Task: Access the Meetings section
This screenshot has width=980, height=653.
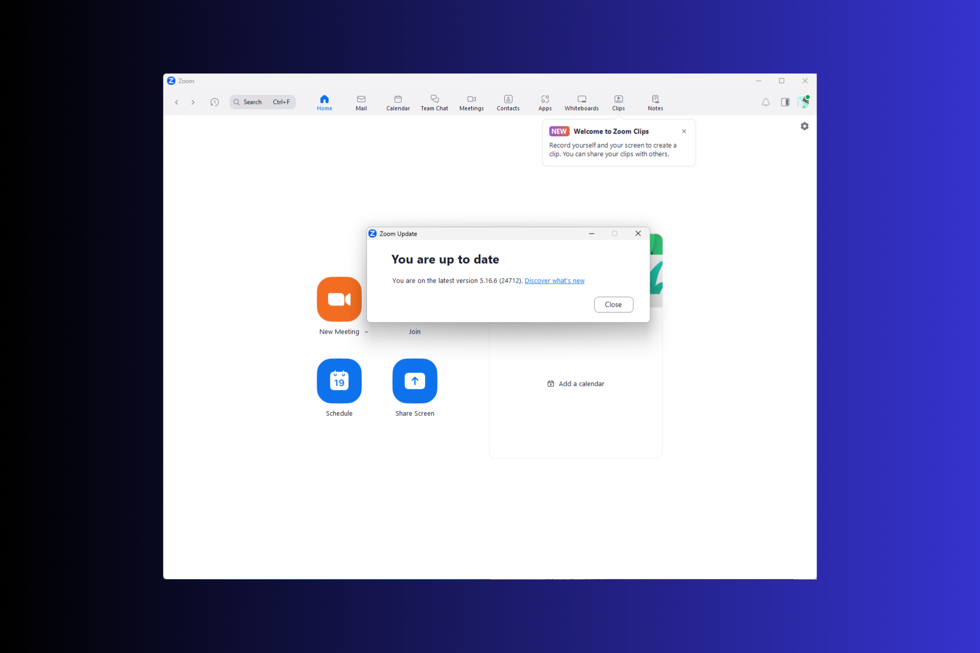Action: pos(472,102)
